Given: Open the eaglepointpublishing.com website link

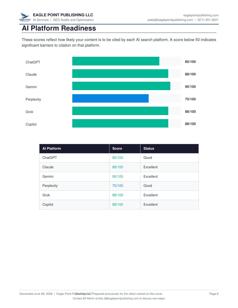Looking at the screenshot, I should (x=201, y=15).
